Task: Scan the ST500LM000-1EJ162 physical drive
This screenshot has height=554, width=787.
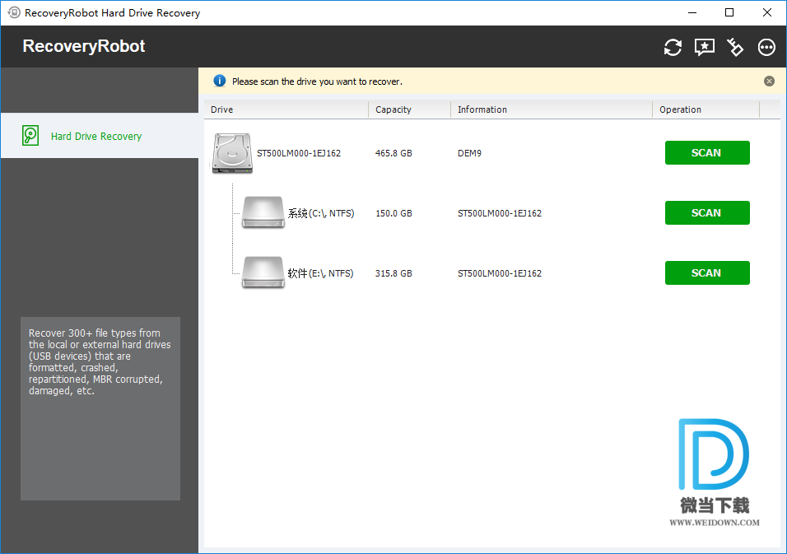Action: click(707, 152)
